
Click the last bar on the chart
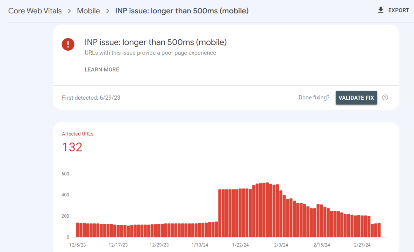[379, 230]
